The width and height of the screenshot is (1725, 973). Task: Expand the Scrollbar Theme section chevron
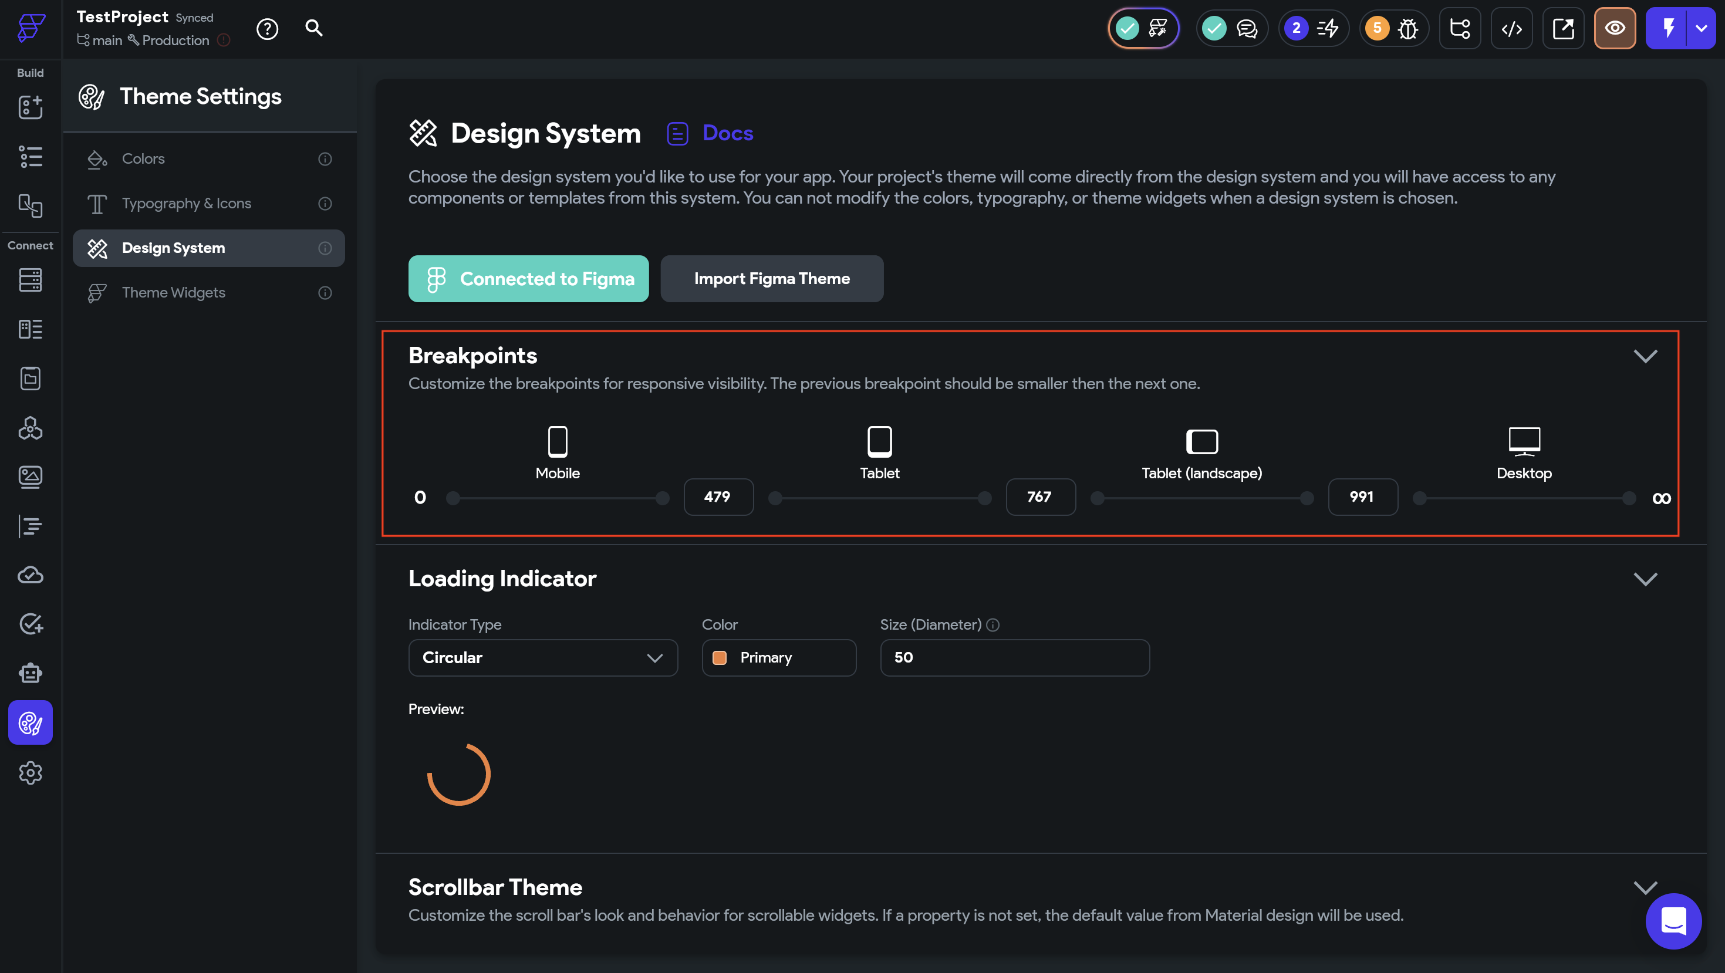1645,887
